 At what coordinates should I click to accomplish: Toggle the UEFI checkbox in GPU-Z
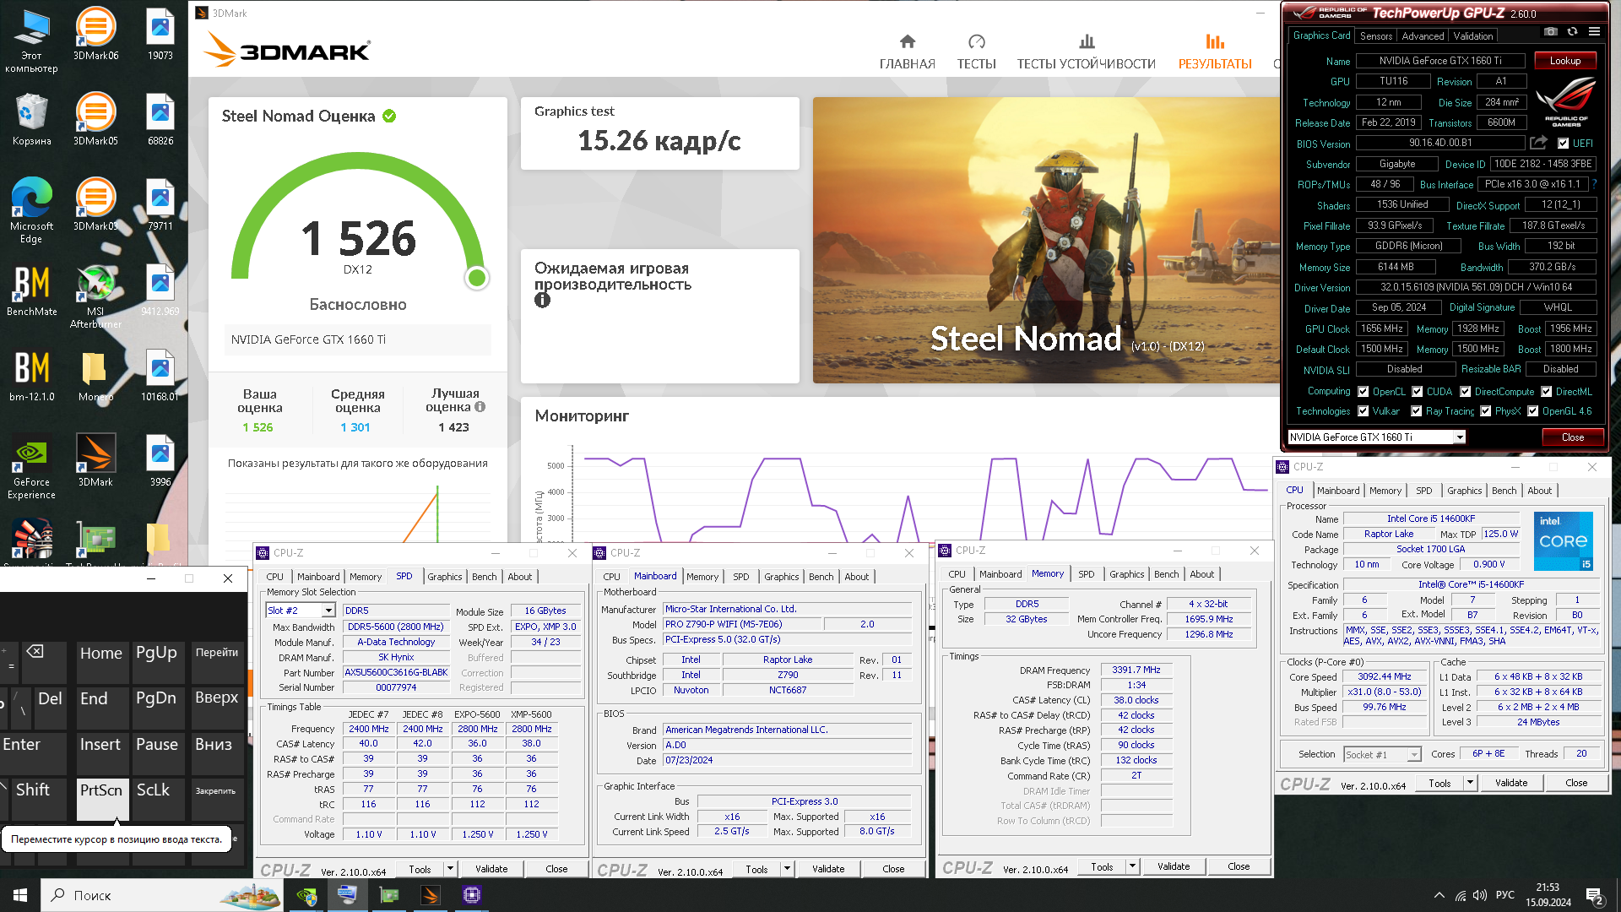click(1563, 144)
